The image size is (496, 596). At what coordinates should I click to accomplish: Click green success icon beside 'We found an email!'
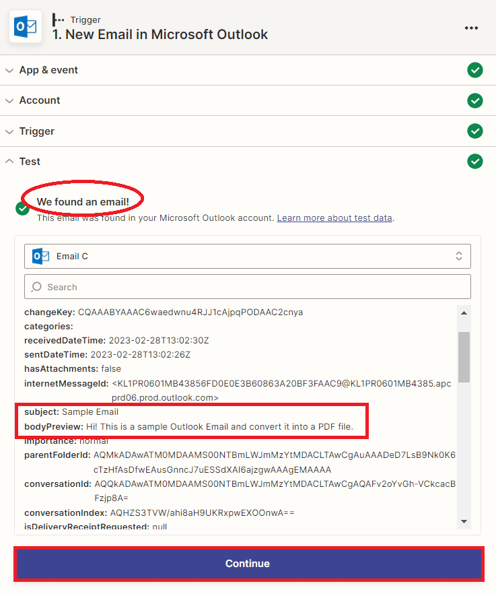(22, 208)
